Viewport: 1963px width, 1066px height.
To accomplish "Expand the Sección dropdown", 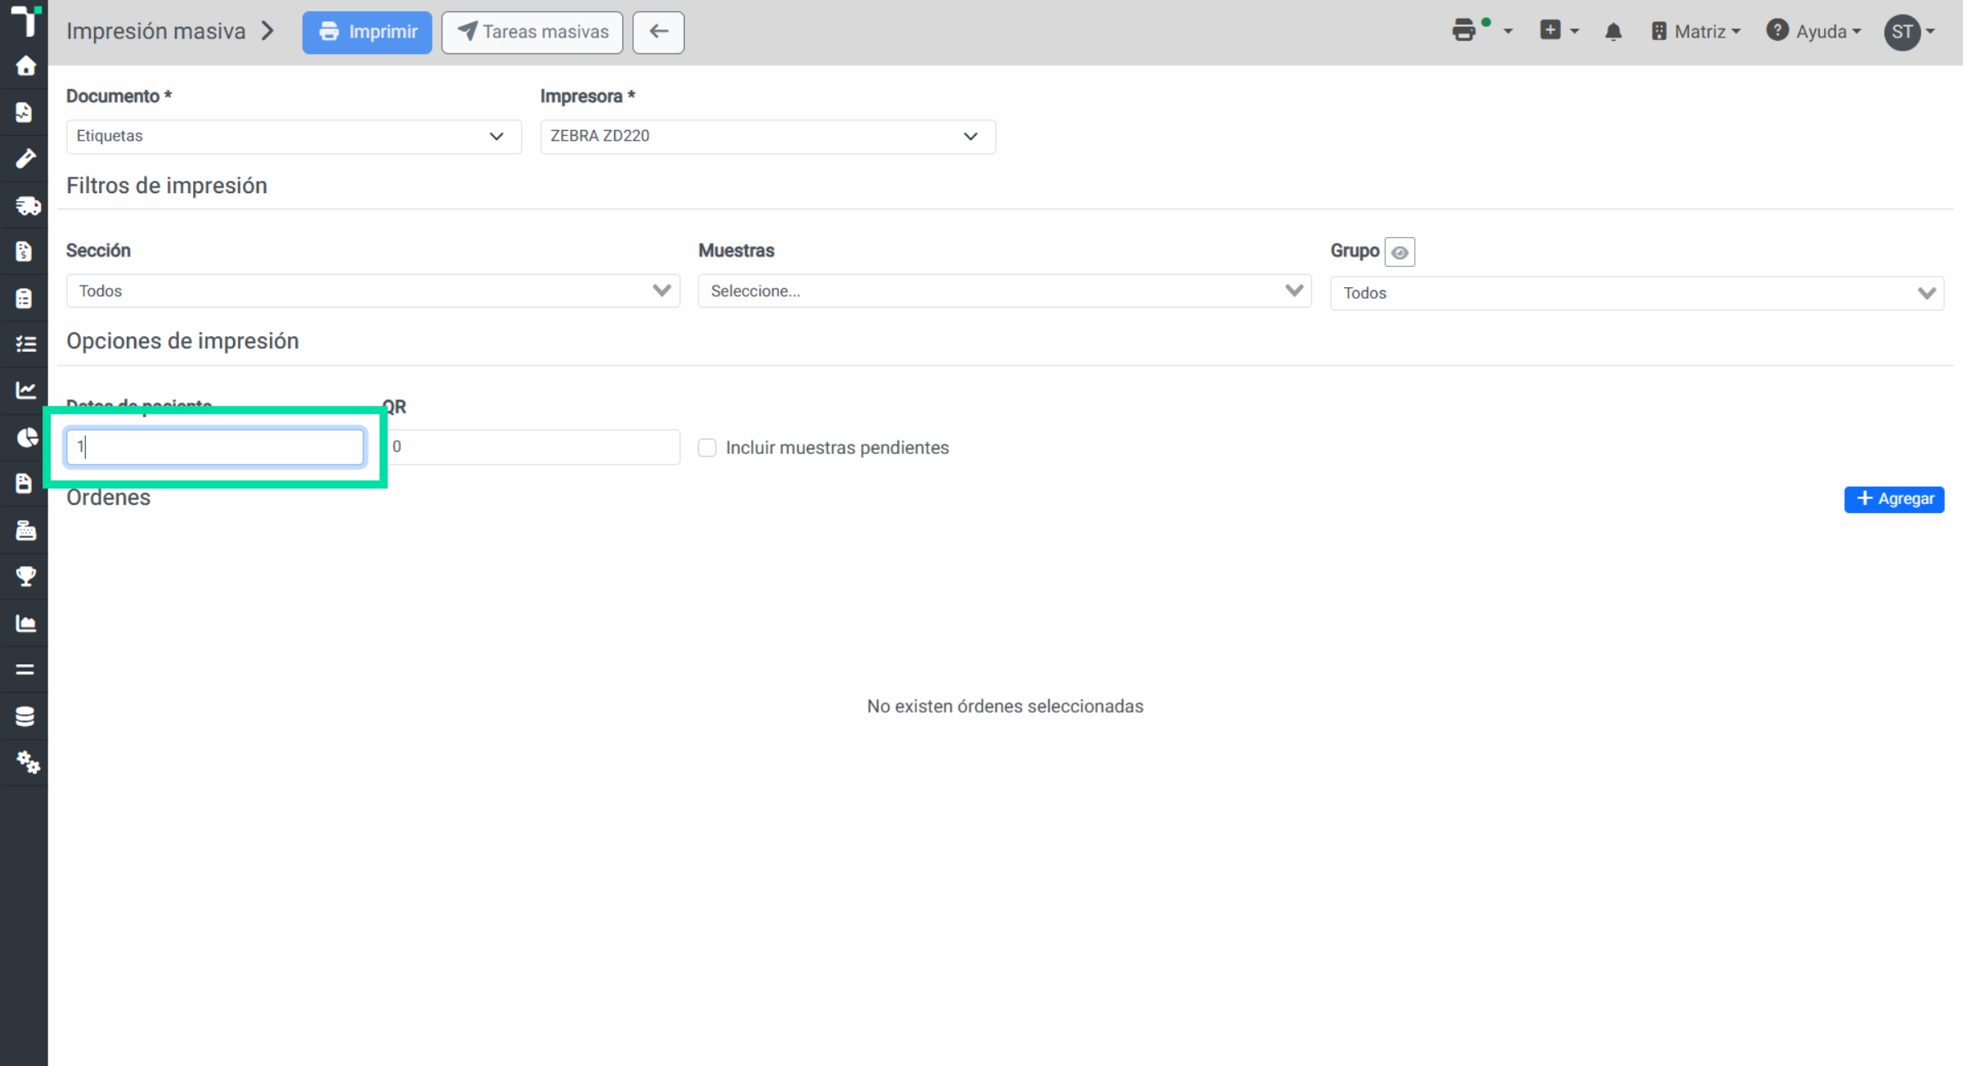I will (373, 290).
